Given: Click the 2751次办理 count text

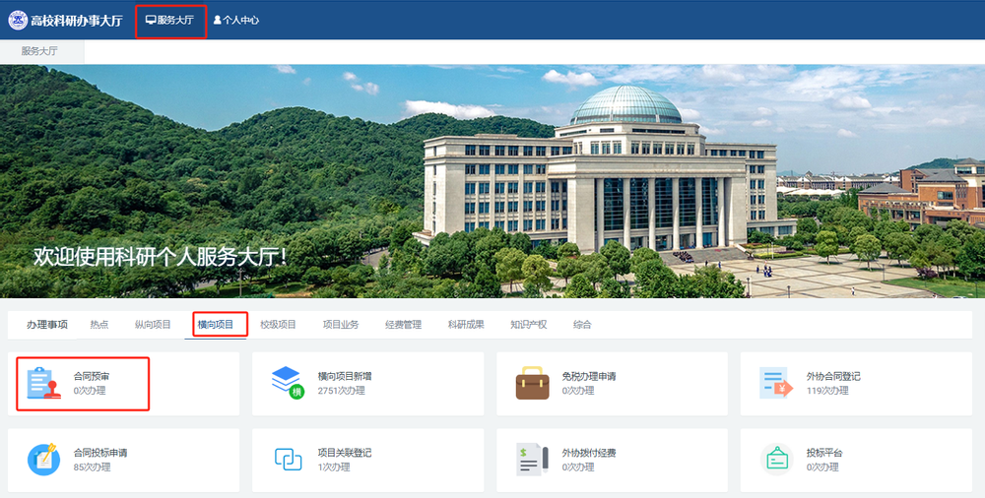Looking at the screenshot, I should click(x=341, y=391).
